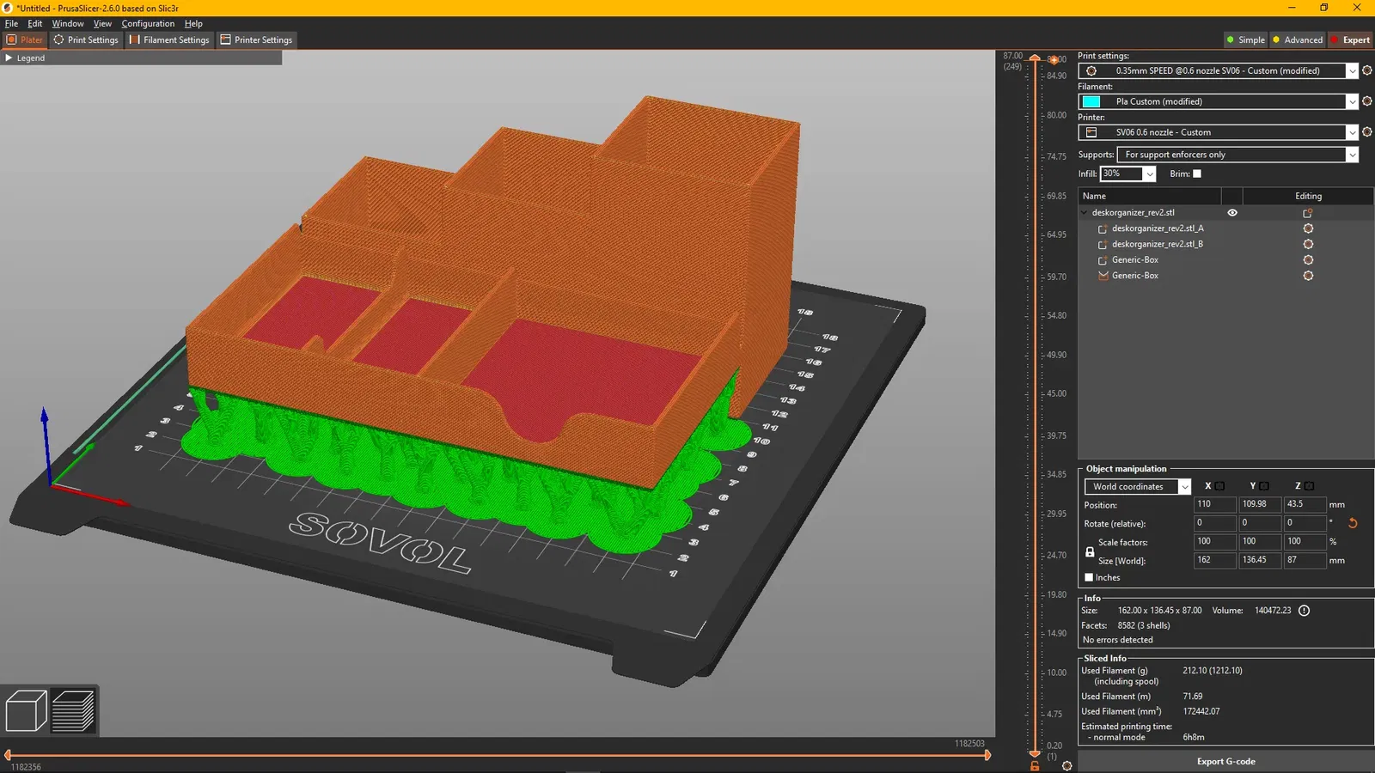
Task: Edit printer preset via gear icon
Action: click(1367, 132)
